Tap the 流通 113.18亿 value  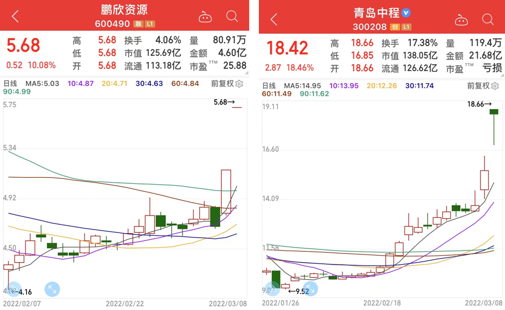tap(163, 66)
